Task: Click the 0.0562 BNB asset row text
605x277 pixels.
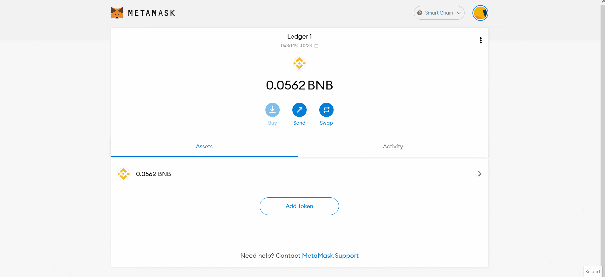Action: [x=153, y=174]
